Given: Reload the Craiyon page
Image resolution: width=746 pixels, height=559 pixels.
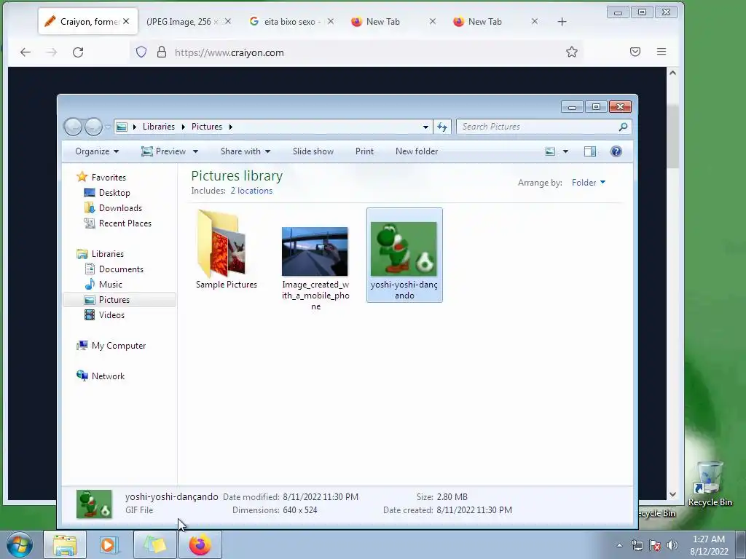Looking at the screenshot, I should coord(78,52).
